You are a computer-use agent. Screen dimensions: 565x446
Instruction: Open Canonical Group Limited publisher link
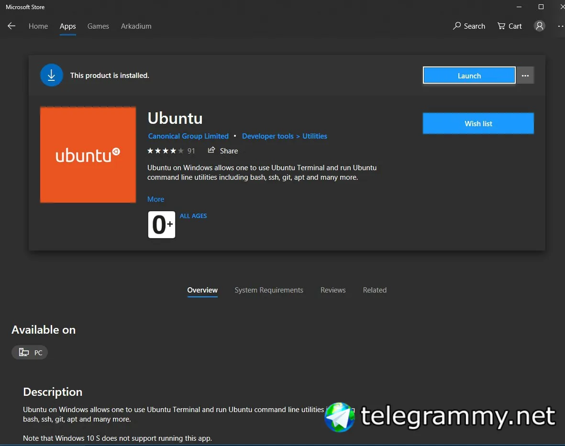pos(188,136)
